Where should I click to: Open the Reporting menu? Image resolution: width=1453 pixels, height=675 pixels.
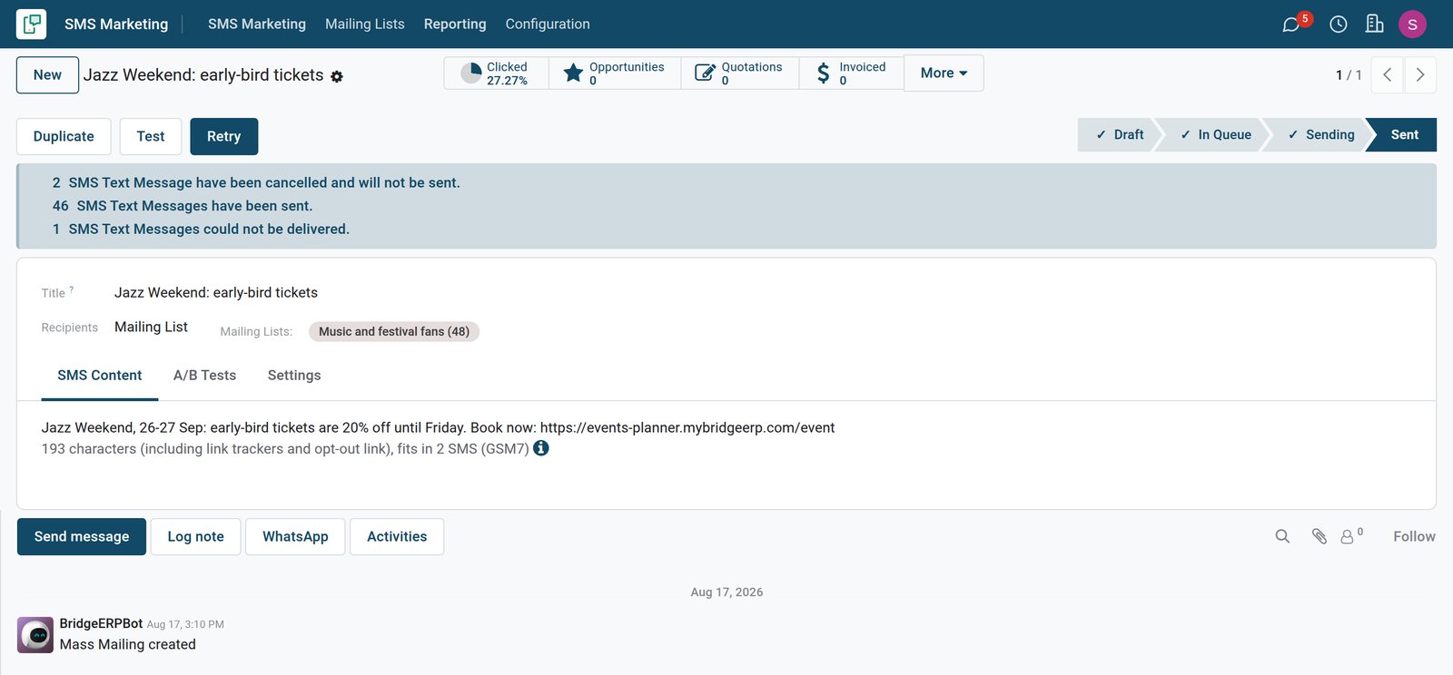455,24
